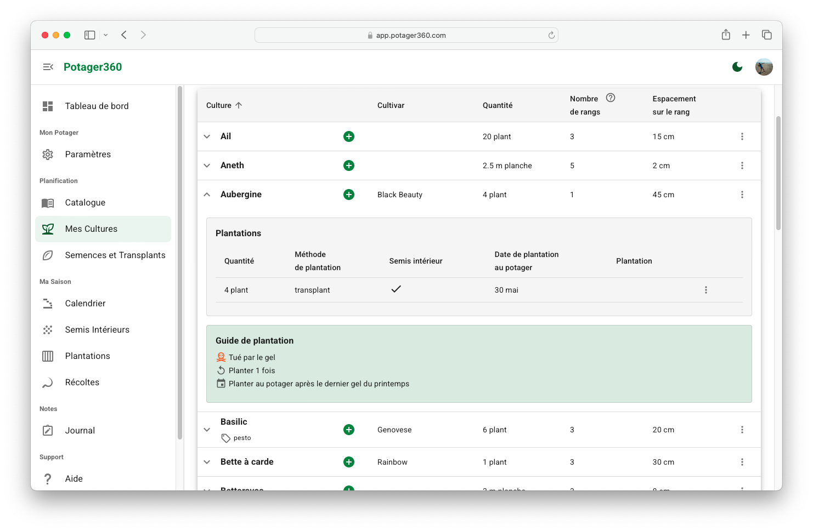Click the green plus icon for Ail
Image resolution: width=813 pixels, height=531 pixels.
point(348,136)
